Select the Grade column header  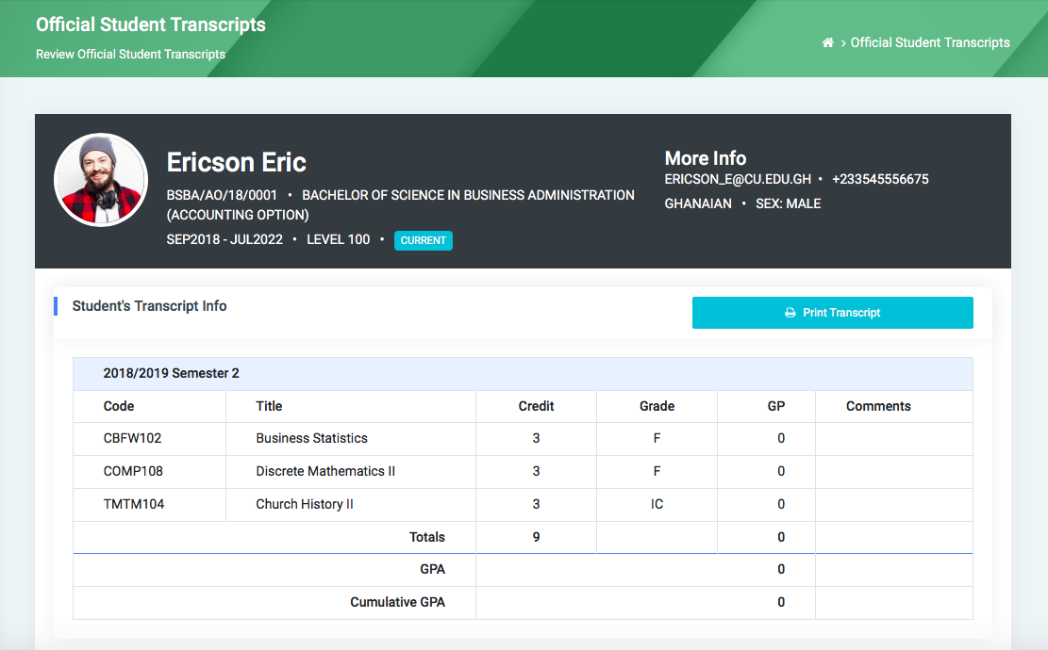pos(657,406)
